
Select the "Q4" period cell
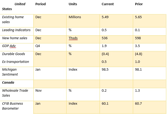click(38, 46)
